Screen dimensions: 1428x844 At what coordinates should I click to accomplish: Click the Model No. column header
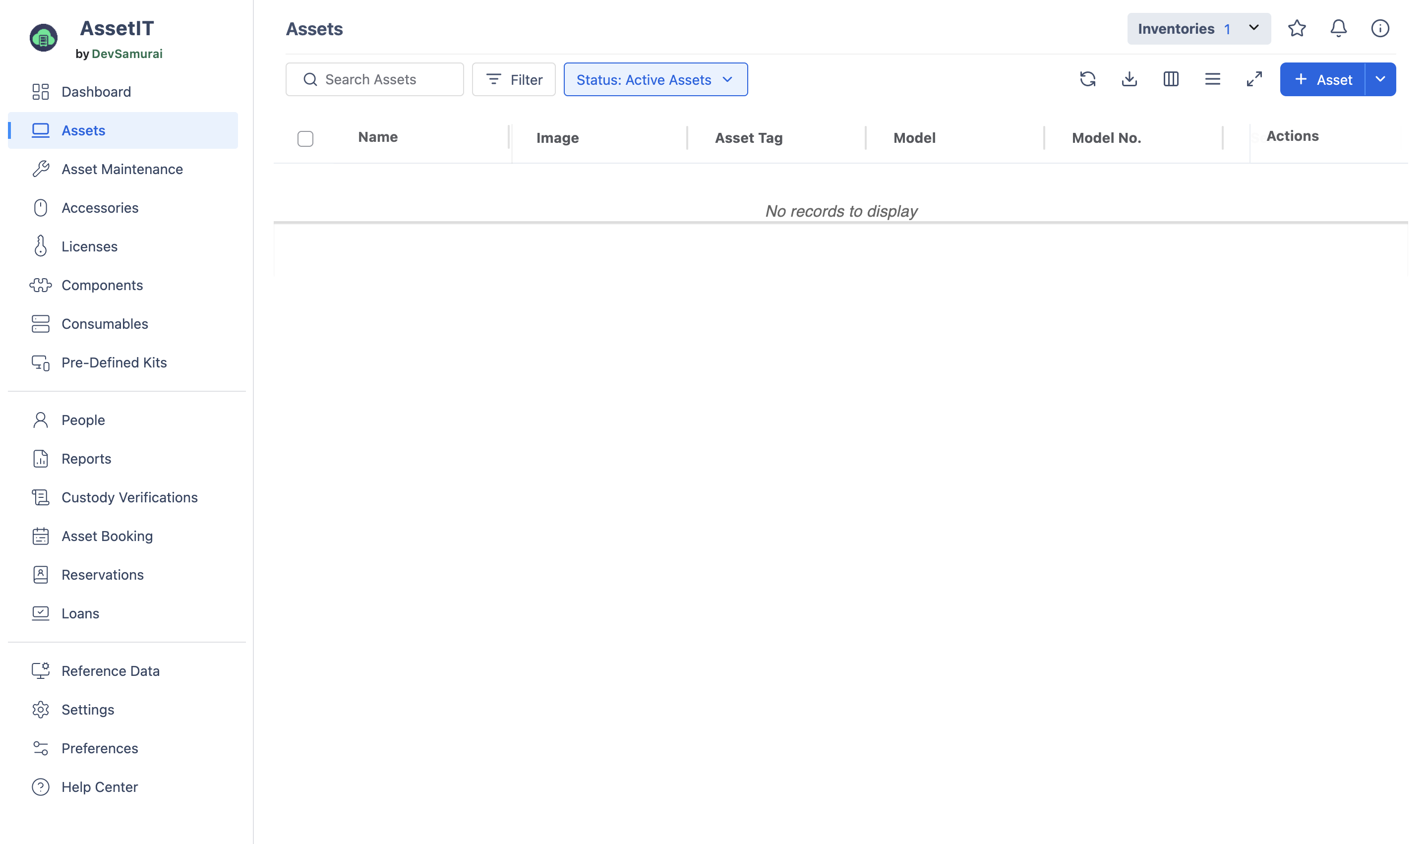pos(1106,138)
